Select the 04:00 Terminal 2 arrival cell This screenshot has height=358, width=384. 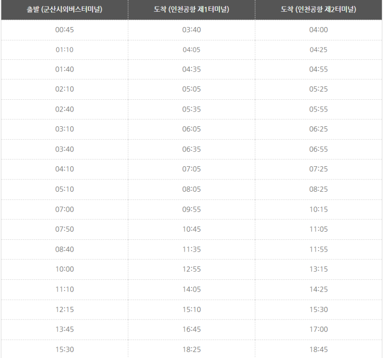click(x=318, y=30)
